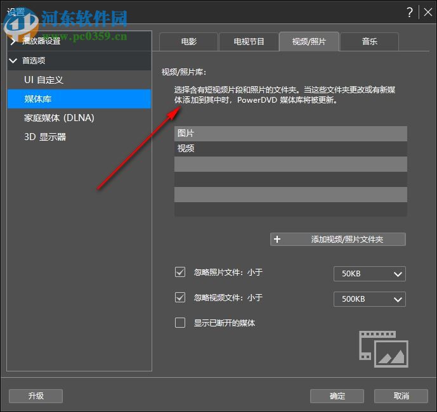This screenshot has width=437, height=412.
Task: Open the 50KB size dropdown
Action: 370,274
